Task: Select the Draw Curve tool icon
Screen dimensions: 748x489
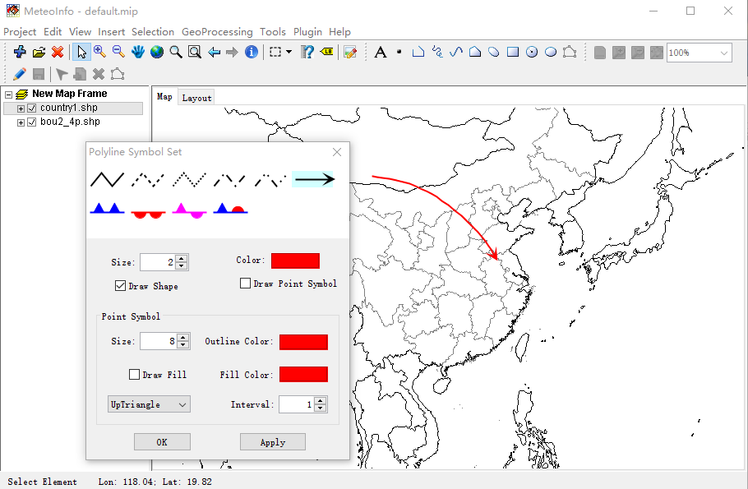Action: point(456,52)
